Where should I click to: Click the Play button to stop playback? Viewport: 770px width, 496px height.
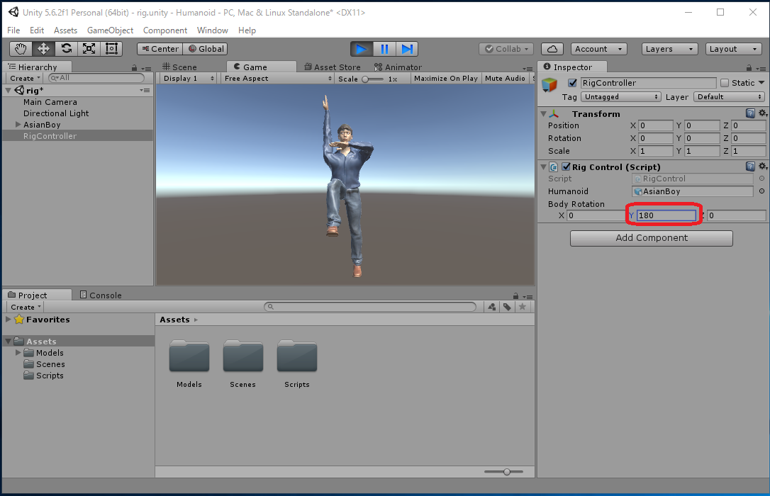(362, 49)
